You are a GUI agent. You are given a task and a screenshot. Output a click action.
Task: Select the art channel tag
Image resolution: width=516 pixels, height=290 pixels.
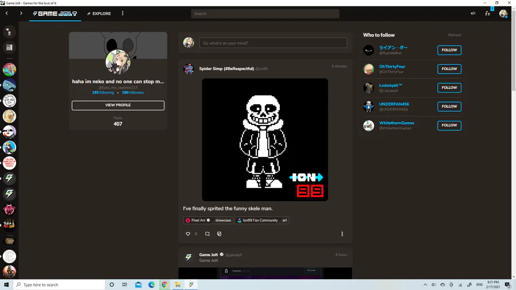coord(284,220)
